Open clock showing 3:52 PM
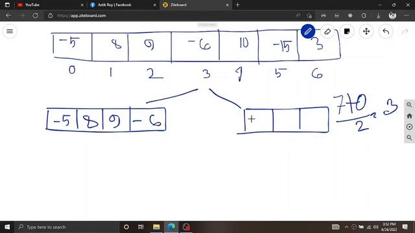Viewport: 415px width, 233px height. point(389,227)
